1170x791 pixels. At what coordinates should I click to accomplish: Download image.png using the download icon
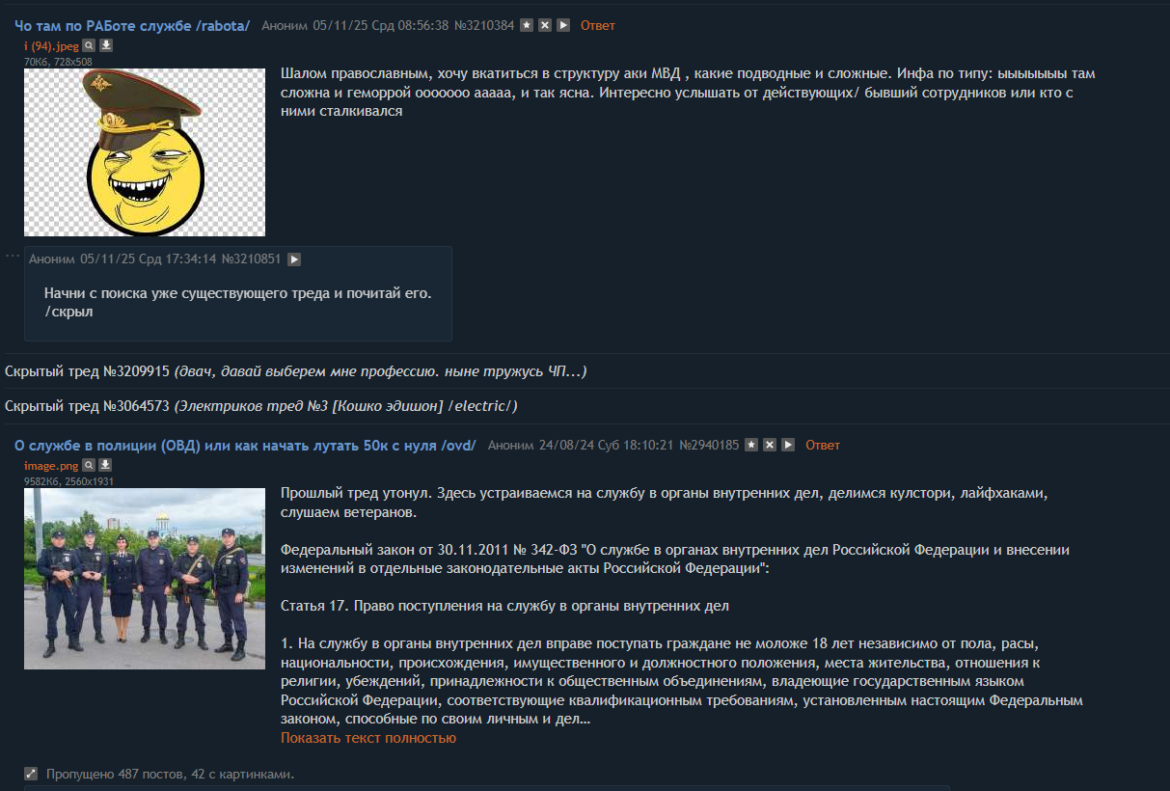[x=105, y=465]
